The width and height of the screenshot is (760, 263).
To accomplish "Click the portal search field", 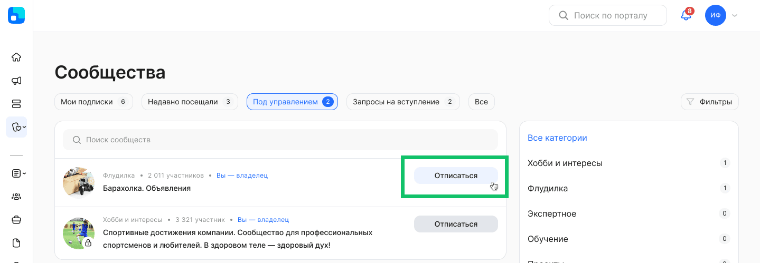I will pos(608,15).
